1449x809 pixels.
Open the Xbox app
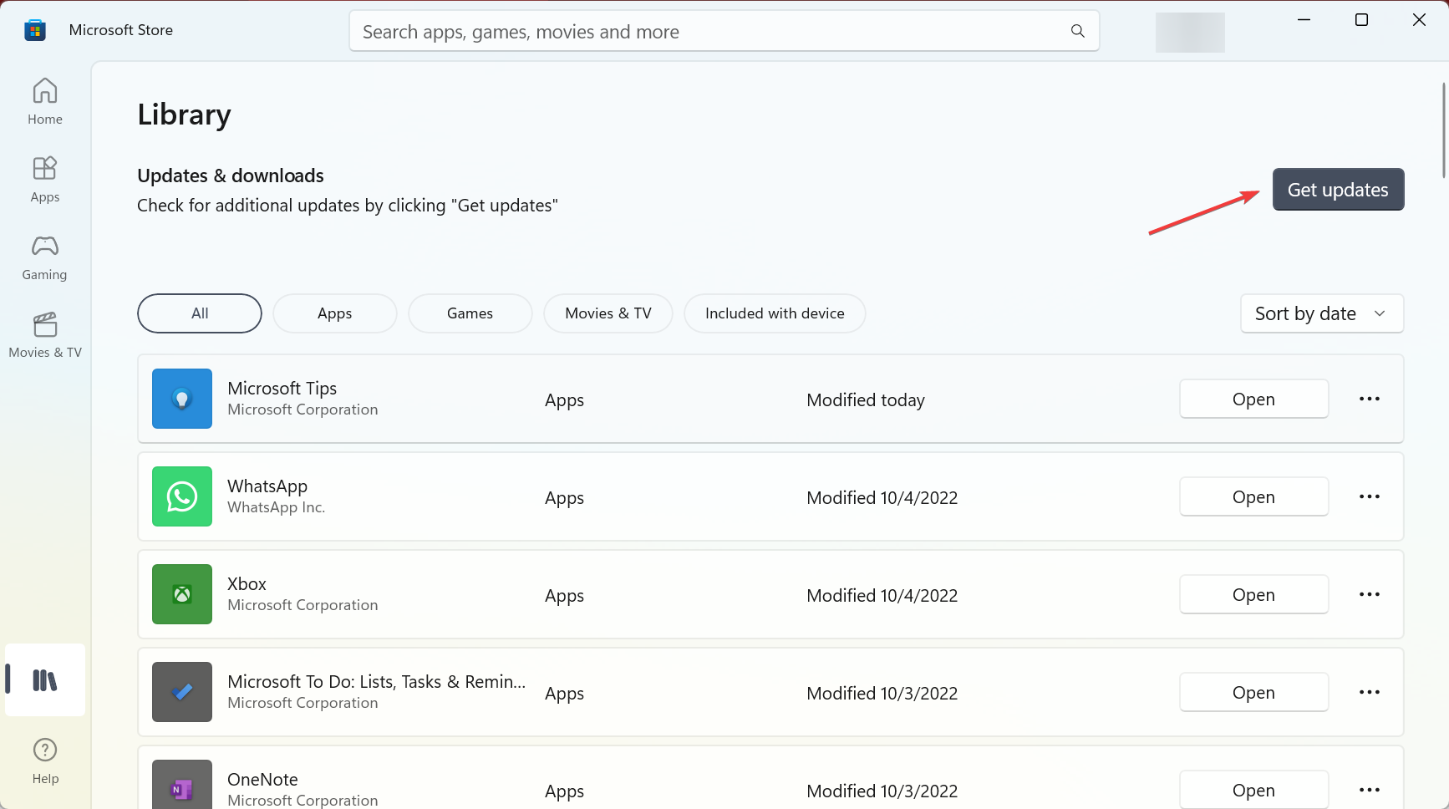point(1253,594)
